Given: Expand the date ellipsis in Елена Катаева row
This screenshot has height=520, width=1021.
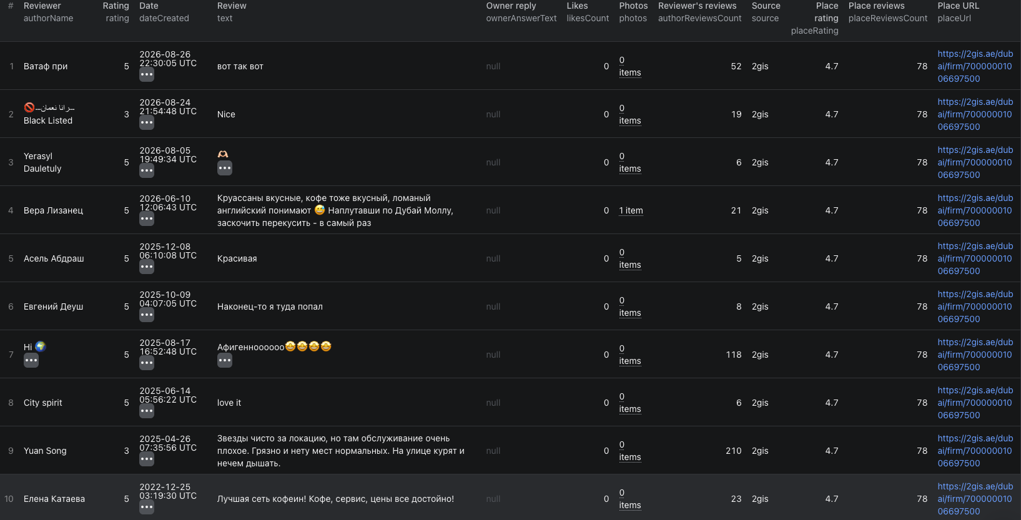Looking at the screenshot, I should pyautogui.click(x=147, y=508).
